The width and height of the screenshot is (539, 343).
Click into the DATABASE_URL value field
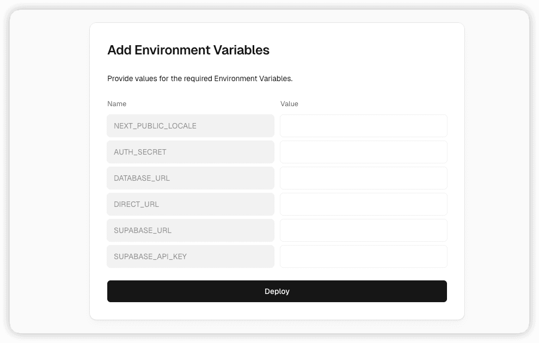click(363, 178)
